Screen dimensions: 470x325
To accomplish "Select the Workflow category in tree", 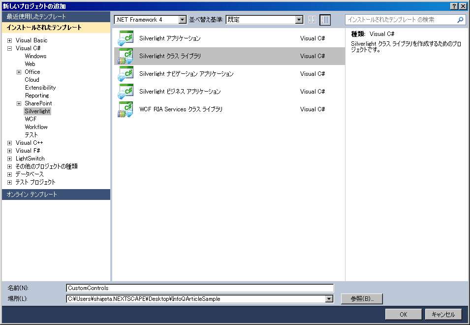I will [36, 127].
